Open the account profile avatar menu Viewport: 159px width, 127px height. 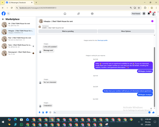click(154, 14)
